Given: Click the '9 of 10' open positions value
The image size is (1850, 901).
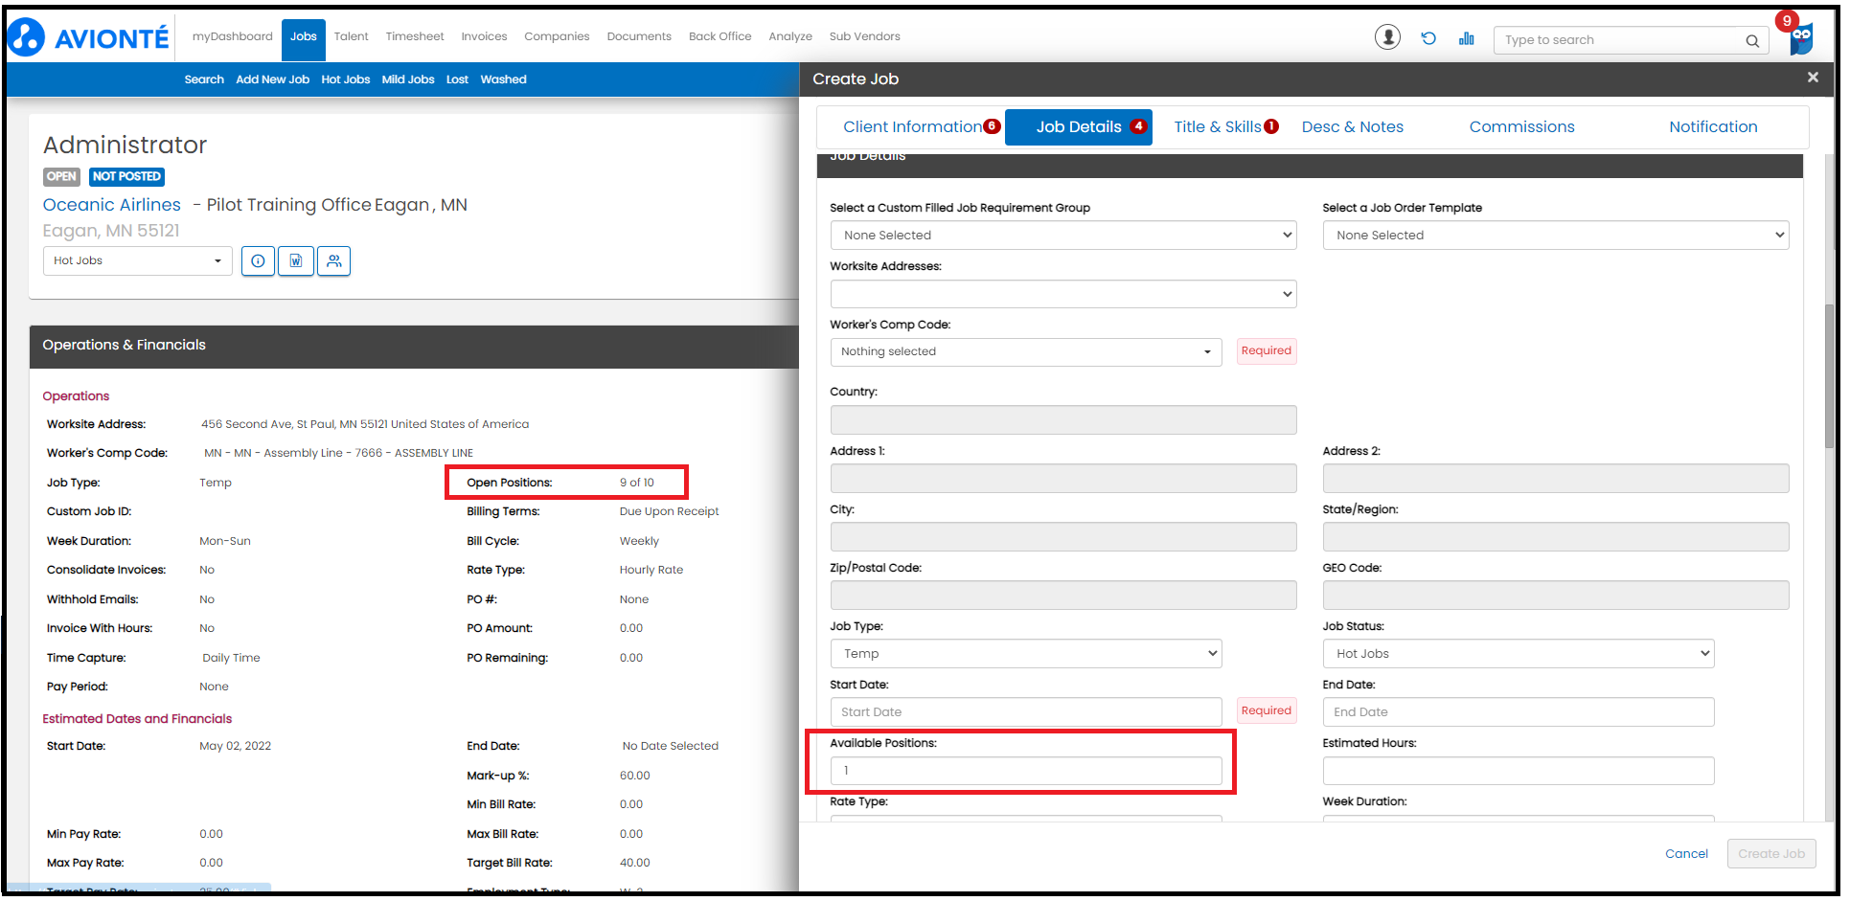Looking at the screenshot, I should point(637,483).
